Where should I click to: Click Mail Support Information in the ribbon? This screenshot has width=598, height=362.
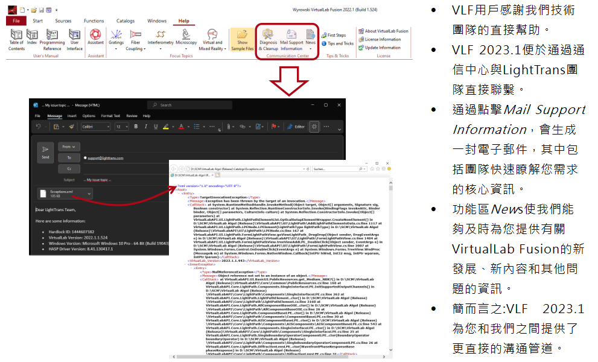(x=291, y=40)
